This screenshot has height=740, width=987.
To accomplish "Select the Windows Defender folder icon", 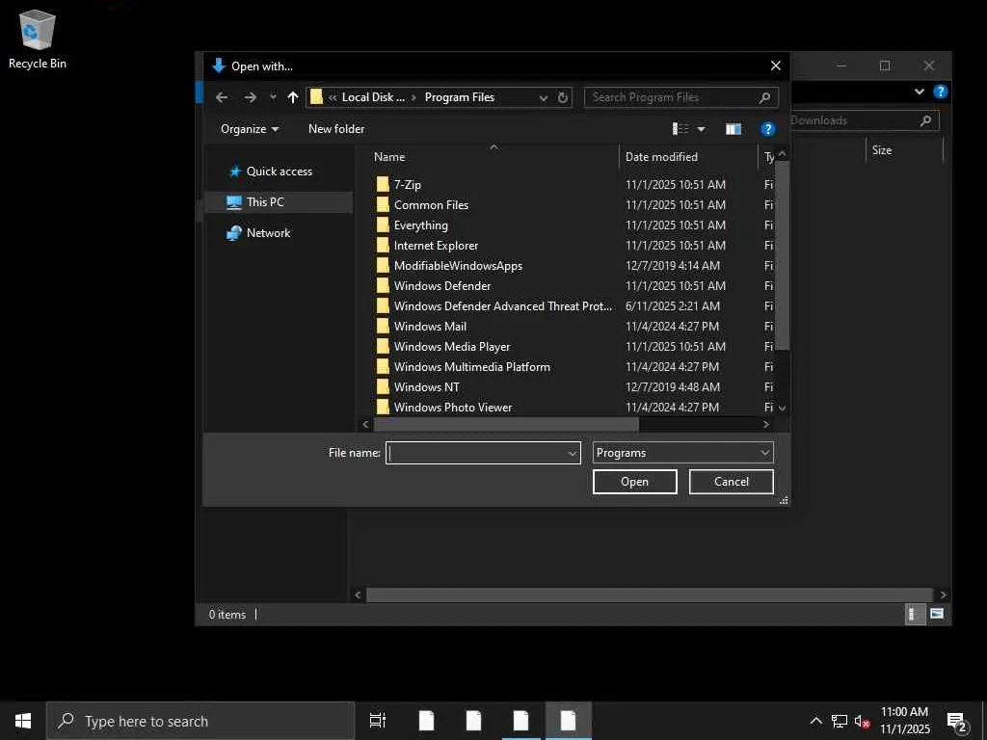I will click(383, 285).
